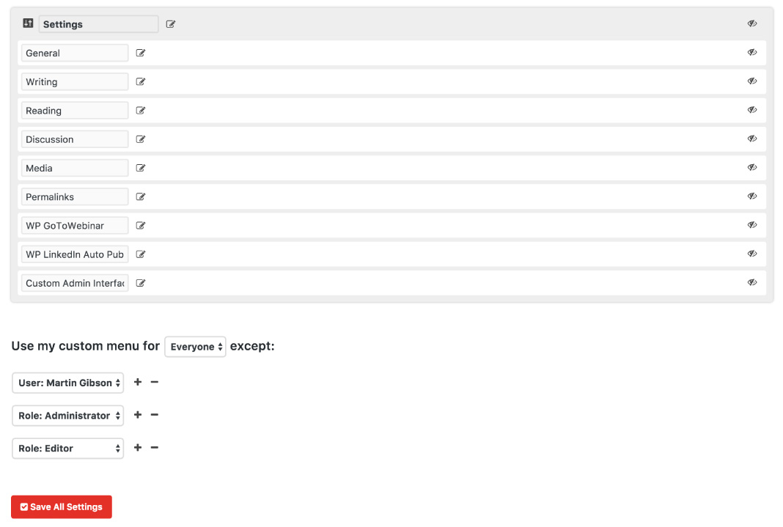Viewport: 783px width, 527px height.
Task: Expand the Role: Administrator dropdown
Action: (x=67, y=416)
